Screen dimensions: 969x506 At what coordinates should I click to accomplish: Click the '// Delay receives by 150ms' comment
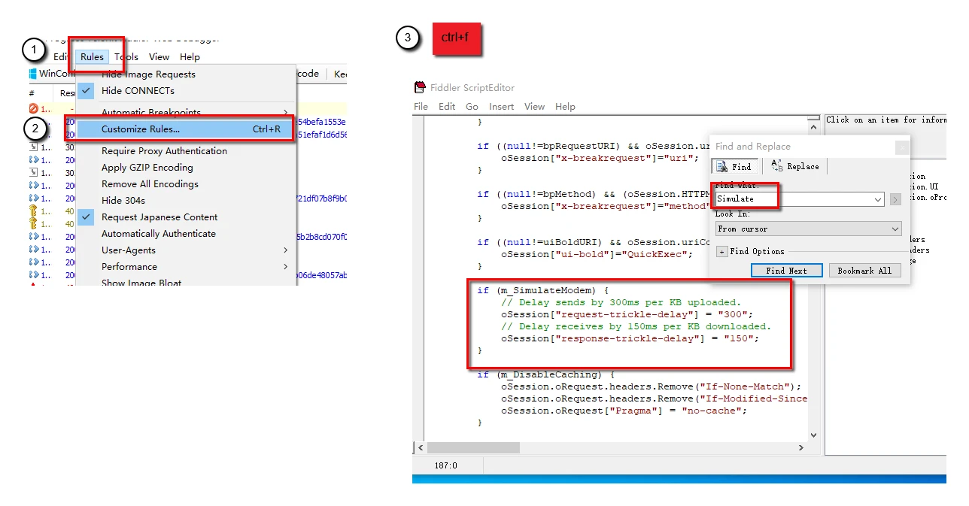(636, 326)
